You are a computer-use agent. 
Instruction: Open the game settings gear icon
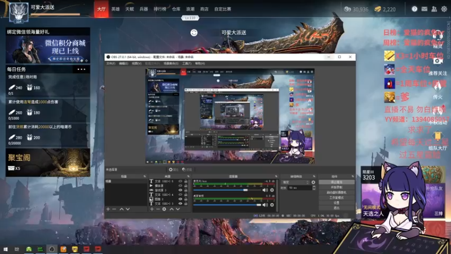click(x=444, y=9)
